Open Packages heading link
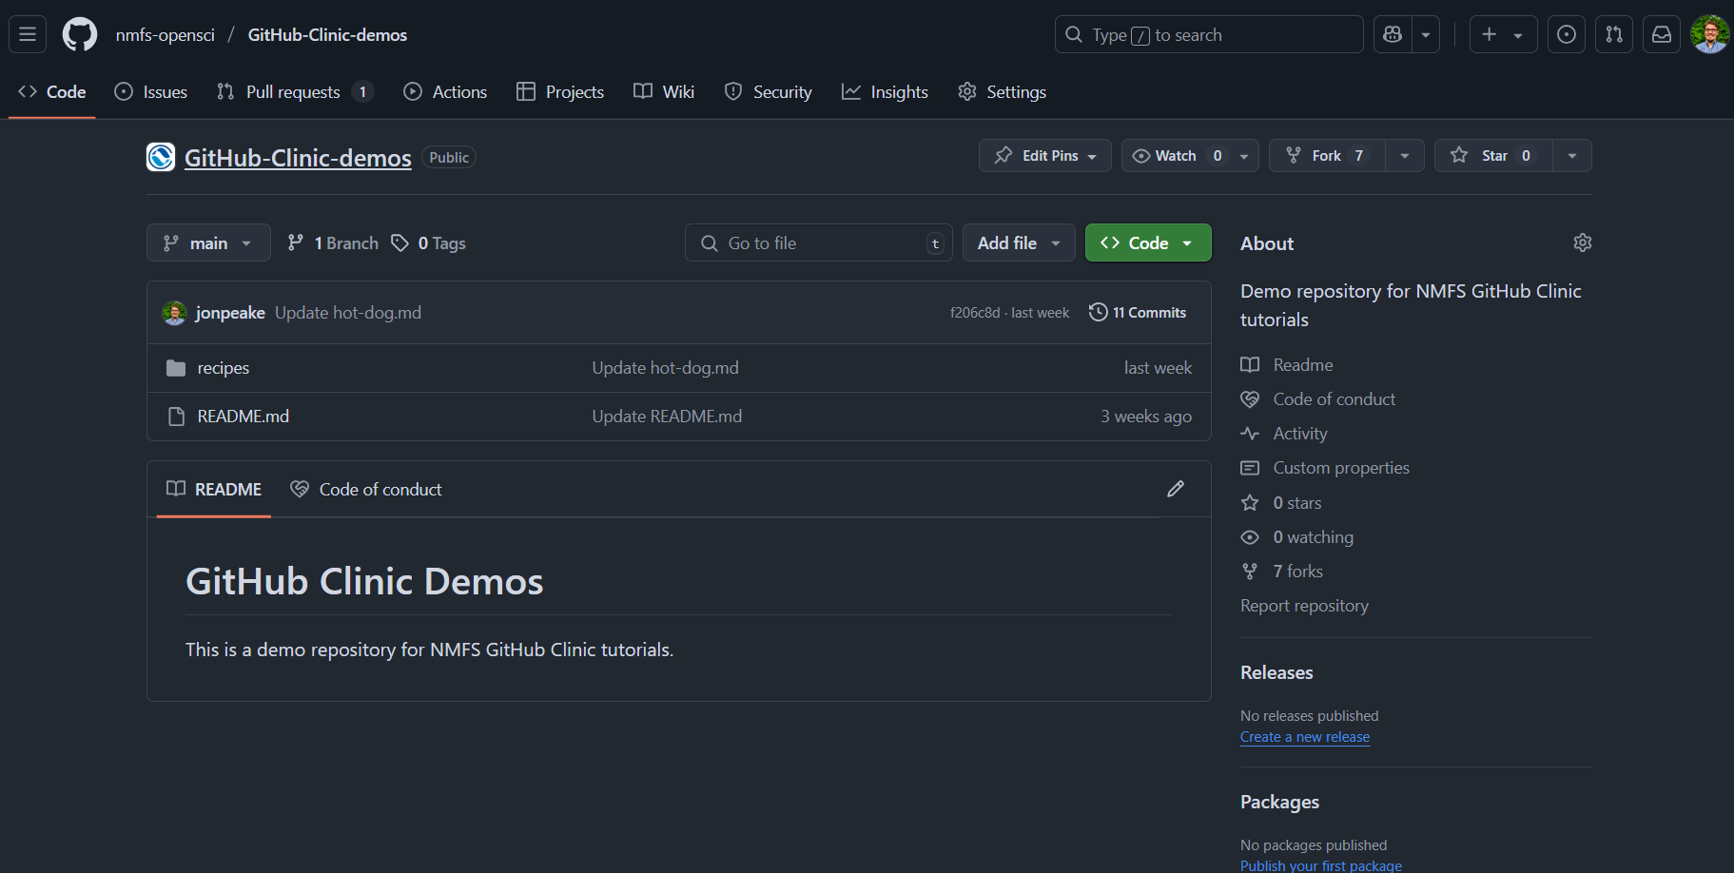 pos(1279,802)
